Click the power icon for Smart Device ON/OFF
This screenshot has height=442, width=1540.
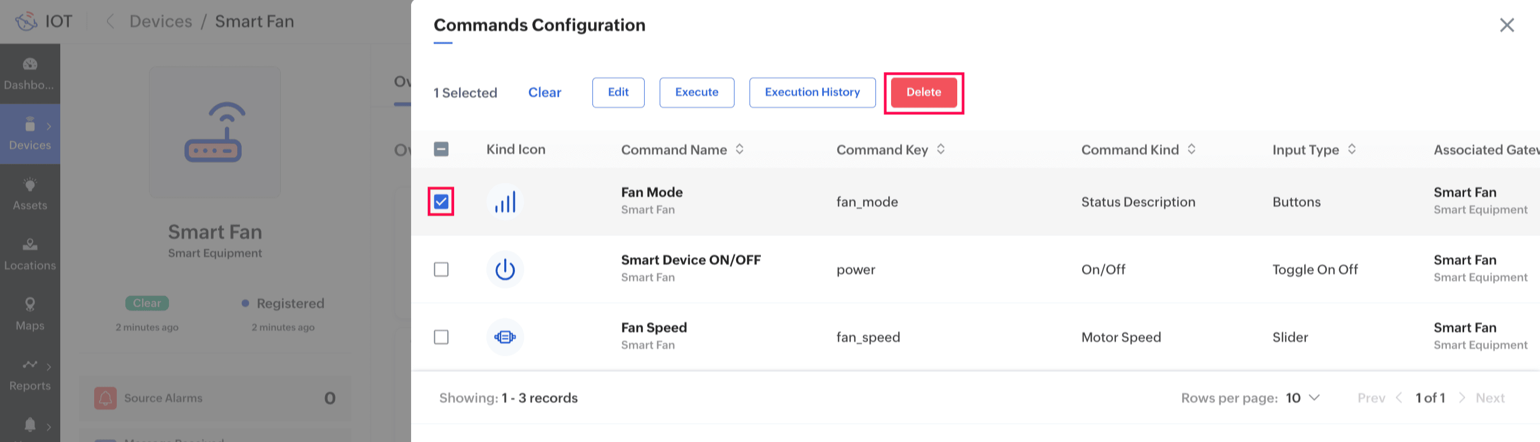coord(505,270)
